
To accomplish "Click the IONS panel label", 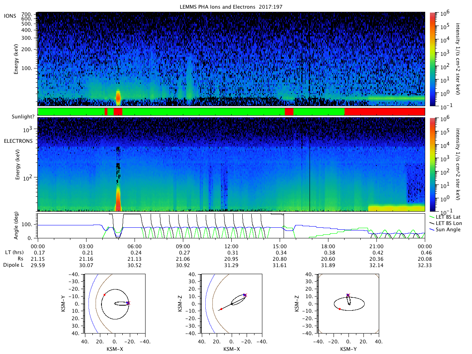I will (x=10, y=16).
